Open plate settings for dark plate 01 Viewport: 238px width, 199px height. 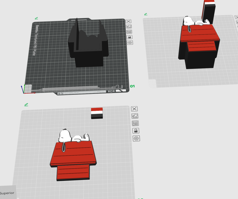pyautogui.click(x=130, y=42)
